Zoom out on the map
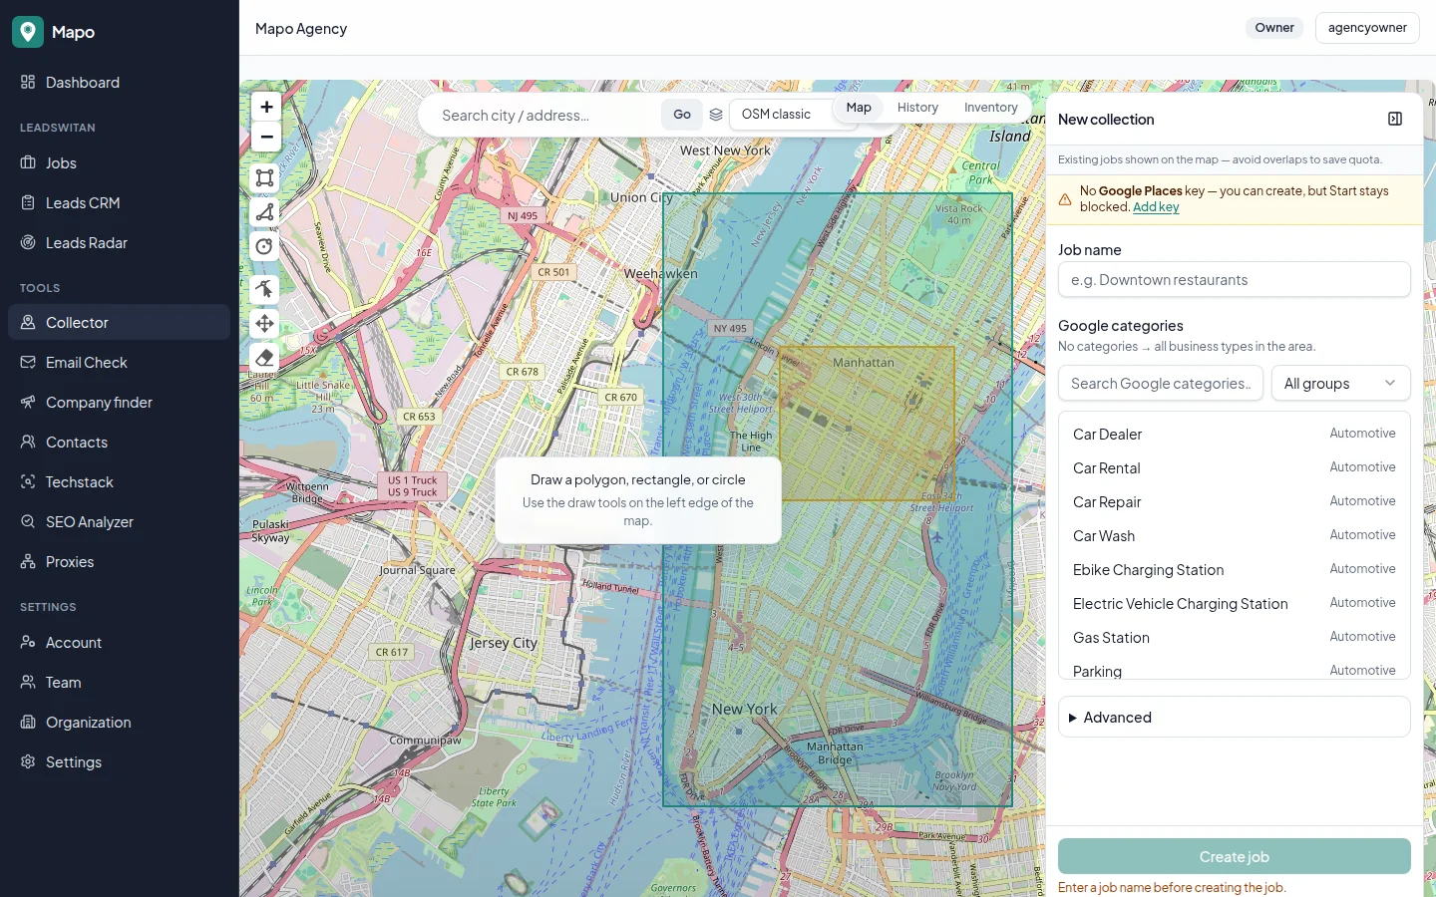This screenshot has width=1436, height=897. 266,137
